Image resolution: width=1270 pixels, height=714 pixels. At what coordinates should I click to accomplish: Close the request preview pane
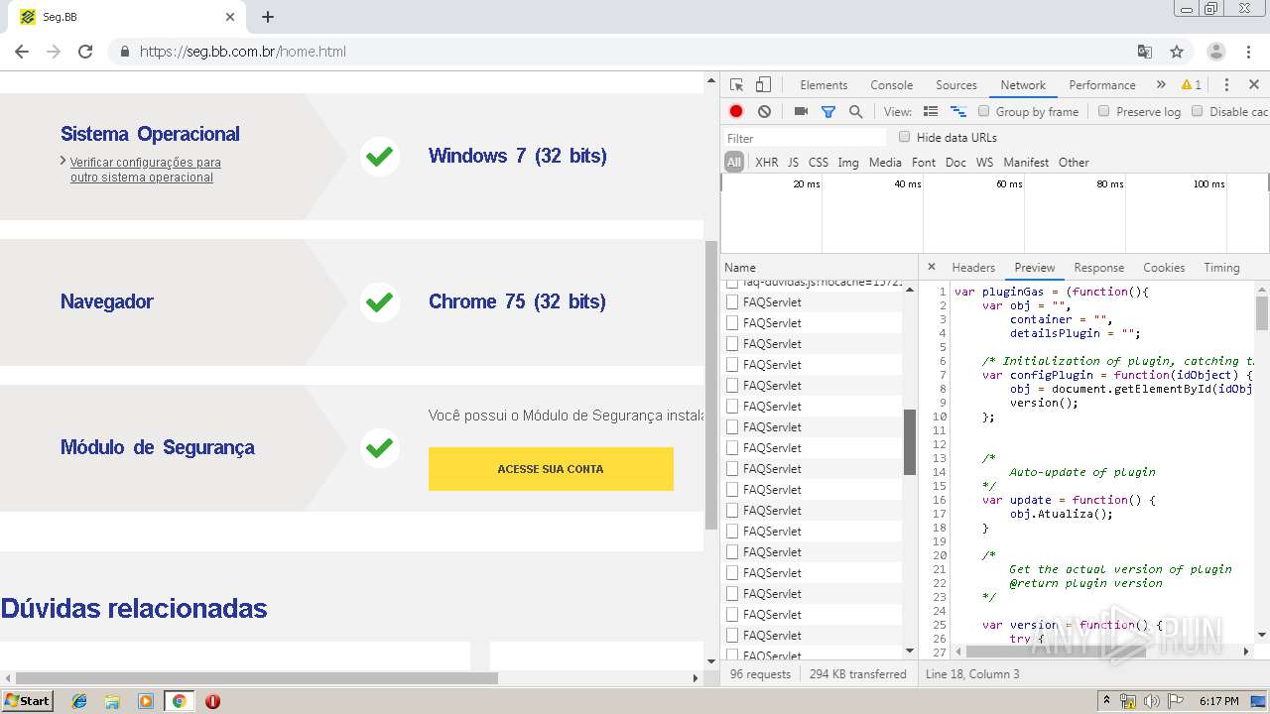pyautogui.click(x=931, y=267)
